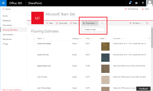Click the New plus icon
The image size is (153, 91).
pyautogui.click(x=47, y=23)
